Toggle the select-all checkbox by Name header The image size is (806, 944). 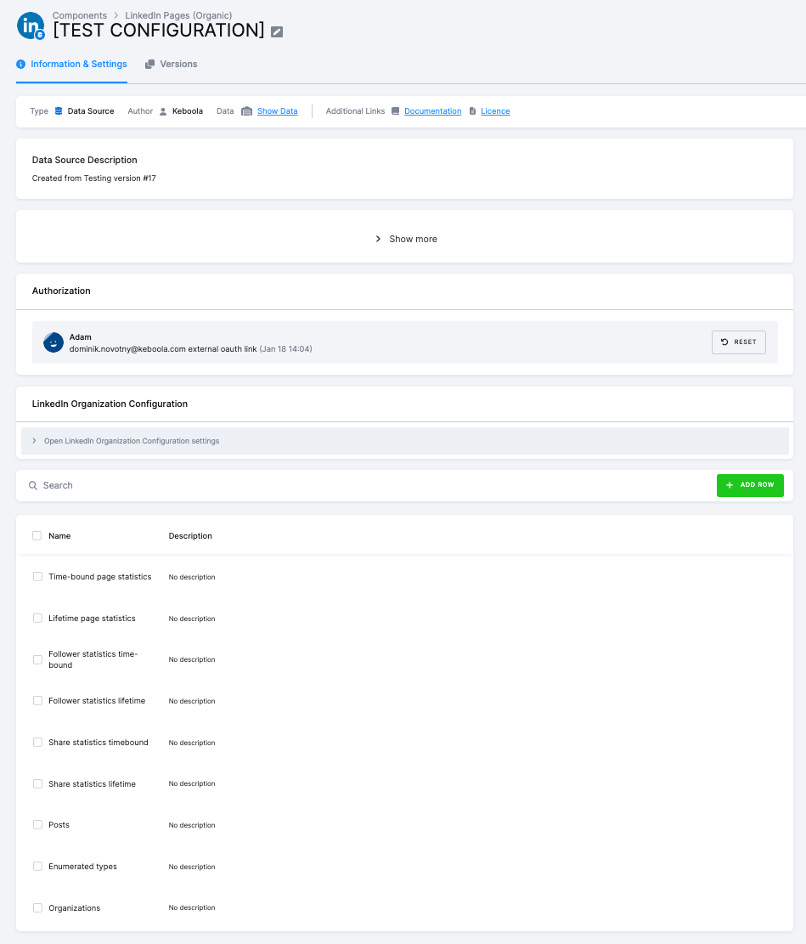click(x=37, y=536)
